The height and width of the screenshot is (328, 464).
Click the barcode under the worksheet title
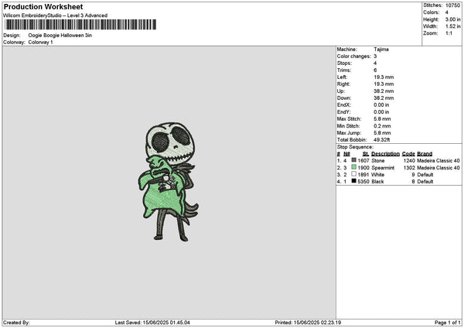(80, 25)
